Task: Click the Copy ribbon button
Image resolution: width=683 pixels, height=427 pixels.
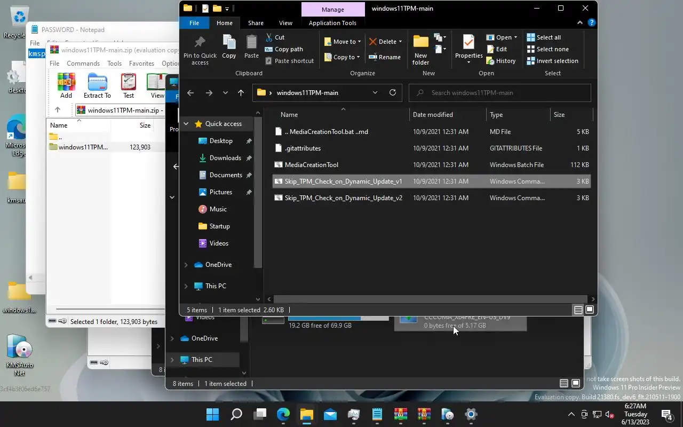Action: [x=229, y=46]
